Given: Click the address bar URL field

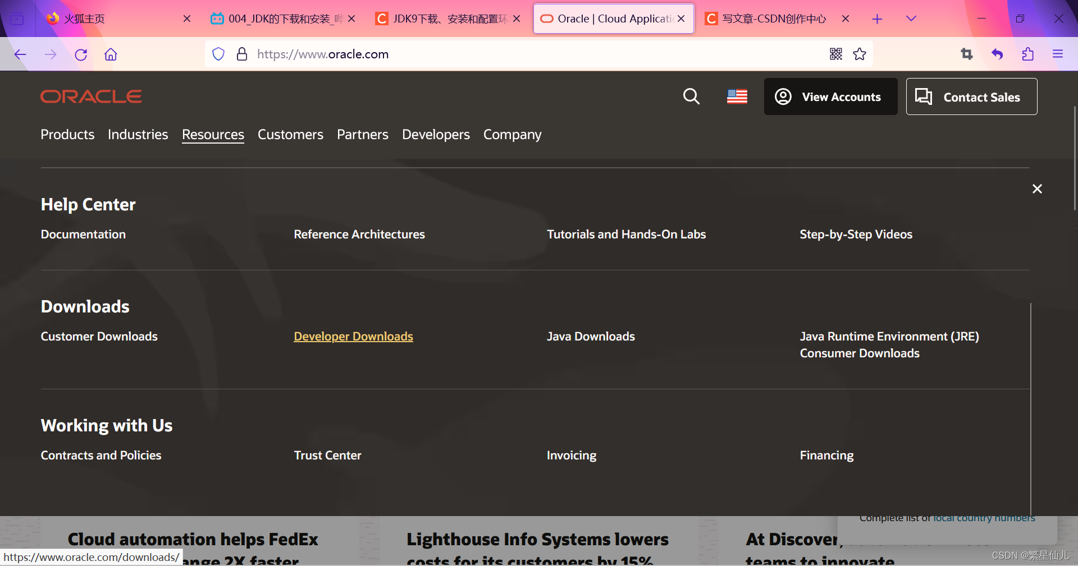Looking at the screenshot, I should tap(539, 54).
